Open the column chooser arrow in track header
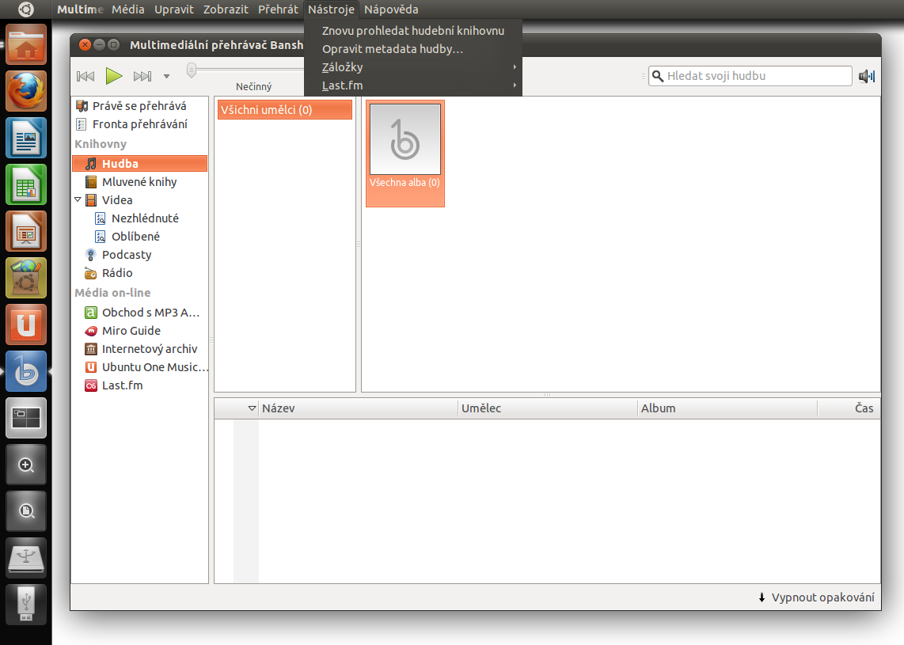The width and height of the screenshot is (904, 645). 252,408
